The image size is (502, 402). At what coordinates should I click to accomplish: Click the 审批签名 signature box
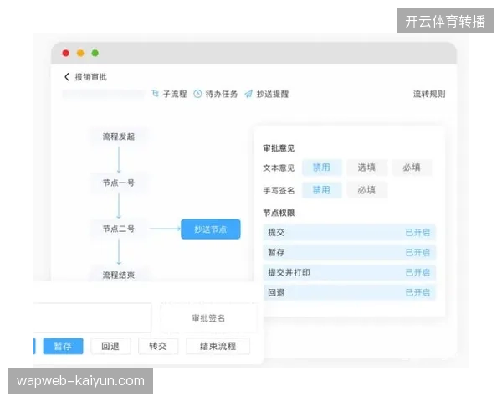[208, 318]
